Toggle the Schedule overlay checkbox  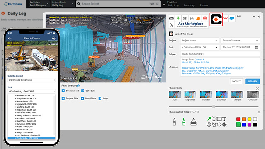pos(83,91)
